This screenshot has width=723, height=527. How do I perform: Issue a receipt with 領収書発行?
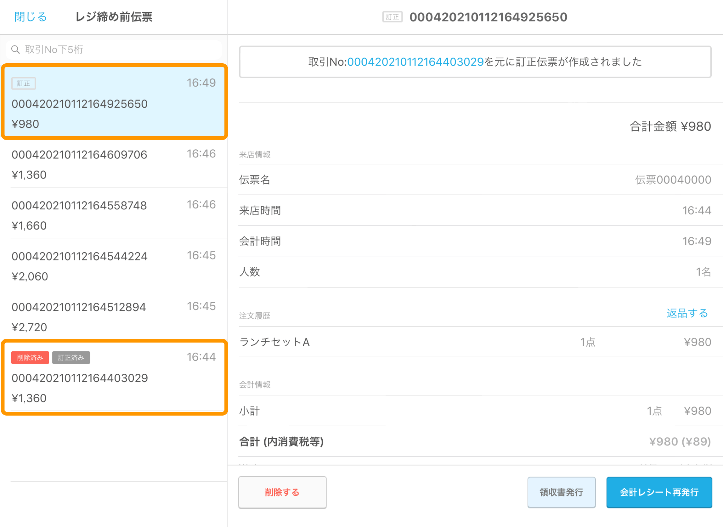[561, 492]
